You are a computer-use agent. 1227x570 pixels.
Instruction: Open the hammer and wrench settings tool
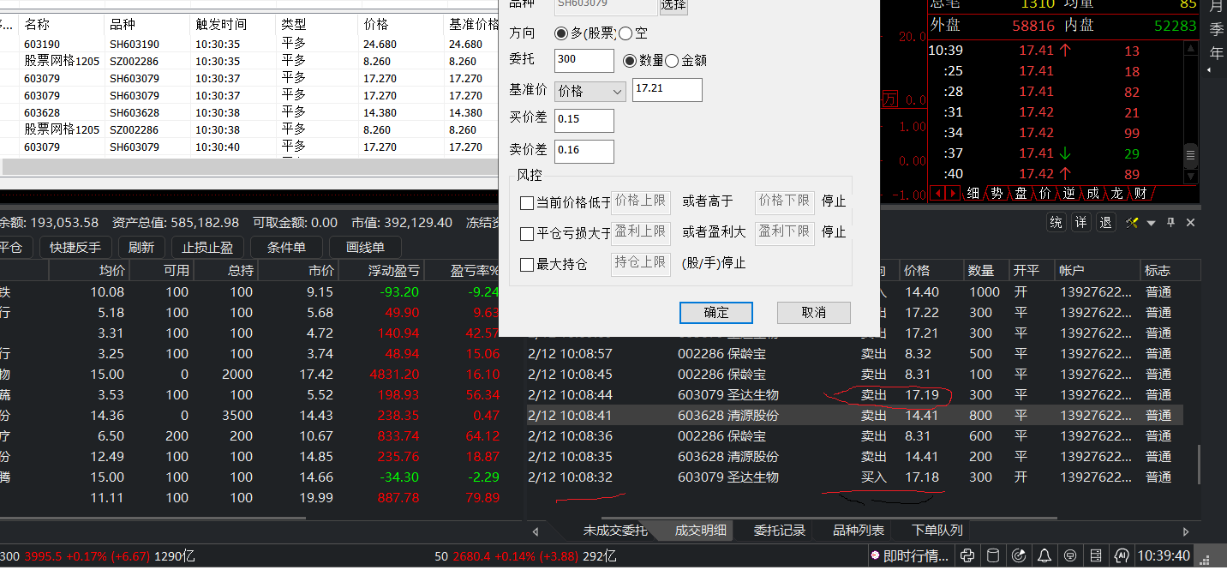click(x=1132, y=223)
